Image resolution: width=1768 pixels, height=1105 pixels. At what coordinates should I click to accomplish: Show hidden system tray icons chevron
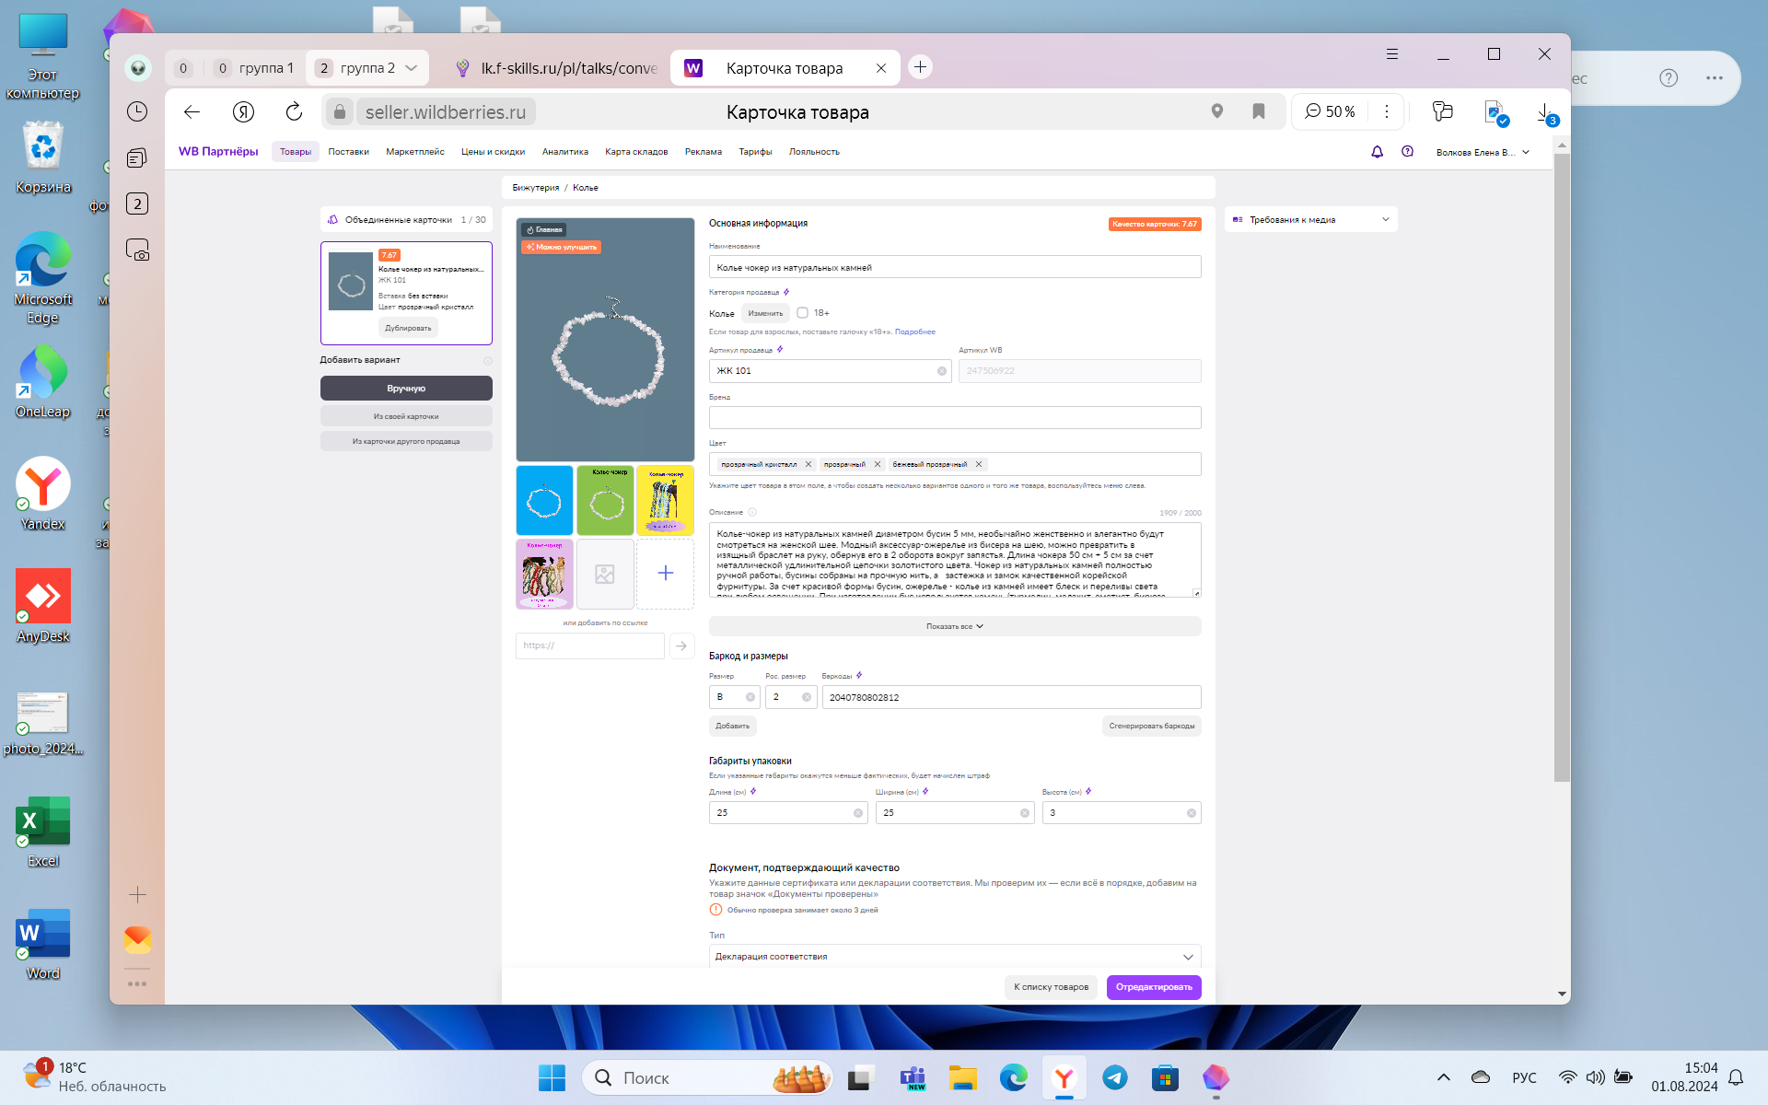pos(1444,1077)
